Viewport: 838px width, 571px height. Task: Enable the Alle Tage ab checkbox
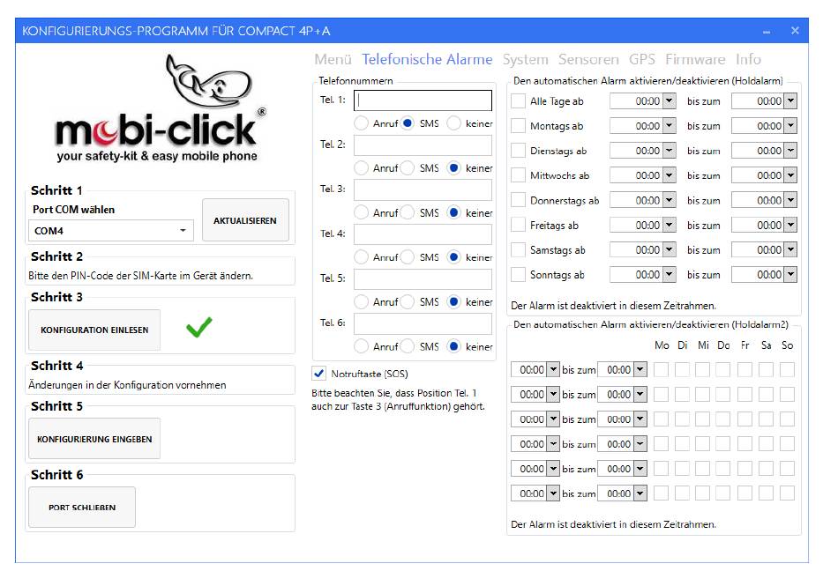tap(519, 101)
